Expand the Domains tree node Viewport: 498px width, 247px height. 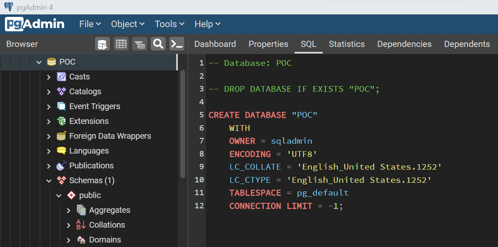coord(69,240)
